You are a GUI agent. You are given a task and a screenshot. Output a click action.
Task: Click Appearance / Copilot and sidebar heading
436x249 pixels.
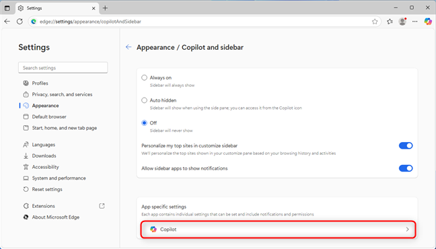click(x=190, y=47)
